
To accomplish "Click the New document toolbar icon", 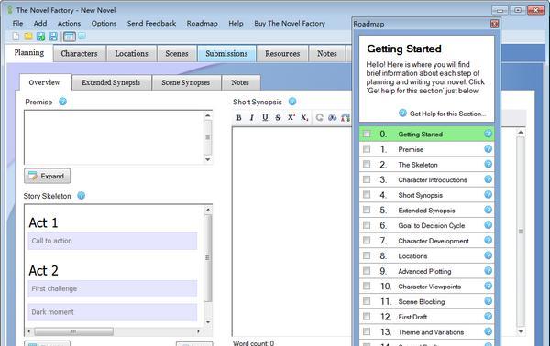I will click(16, 36).
